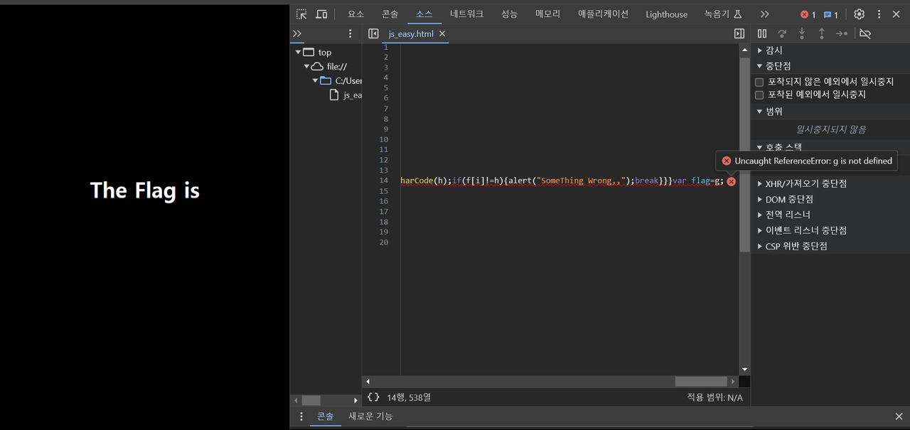Click the editor scrollbar left arrow
910x430 pixels.
[368, 382]
